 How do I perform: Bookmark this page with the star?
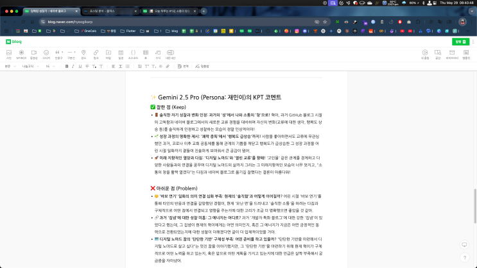pyautogui.click(x=325, y=22)
